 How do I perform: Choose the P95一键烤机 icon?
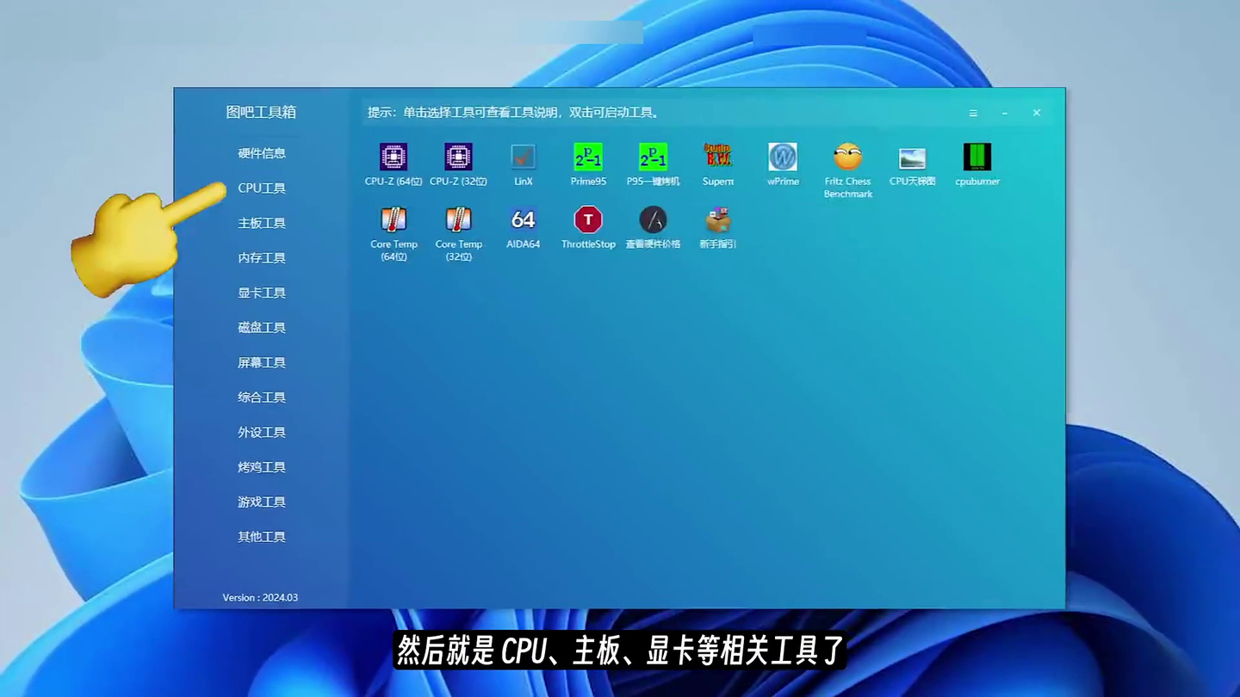[653, 157]
